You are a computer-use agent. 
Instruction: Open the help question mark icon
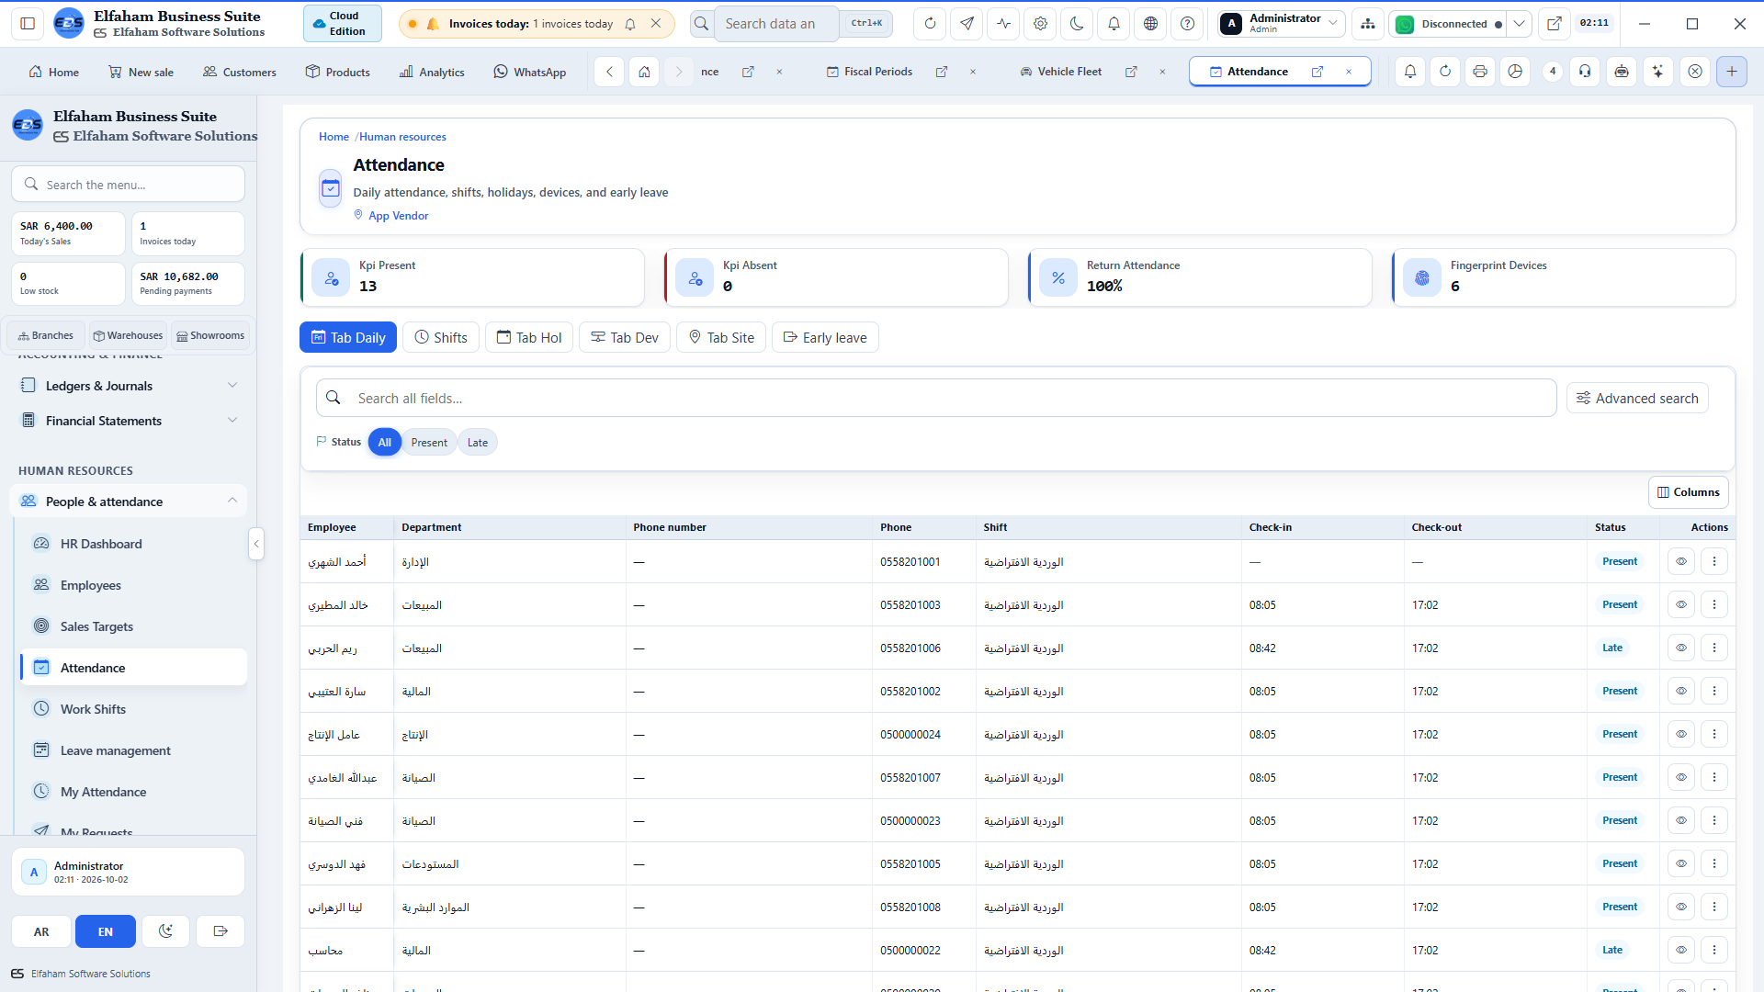[x=1187, y=24]
